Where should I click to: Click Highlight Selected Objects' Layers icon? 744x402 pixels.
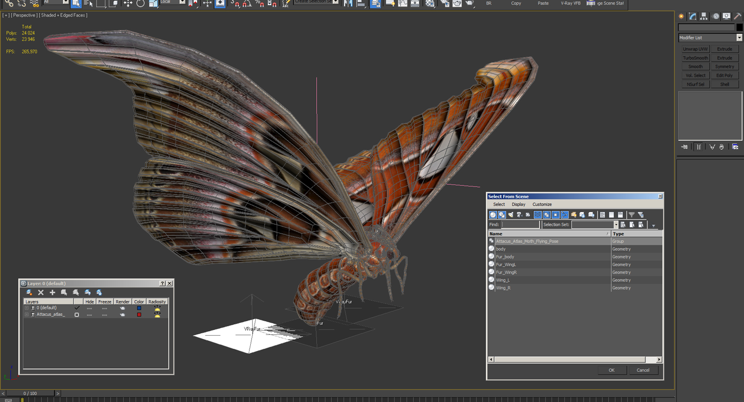click(x=75, y=292)
